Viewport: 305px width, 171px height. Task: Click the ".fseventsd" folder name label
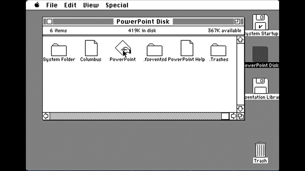click(x=155, y=59)
